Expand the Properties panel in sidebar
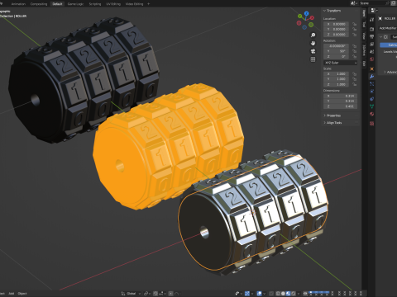This screenshot has height=297, width=397. [x=333, y=115]
